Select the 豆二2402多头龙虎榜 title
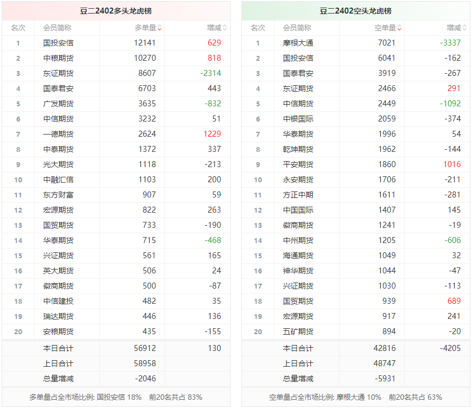472x409 pixels. pos(116,11)
